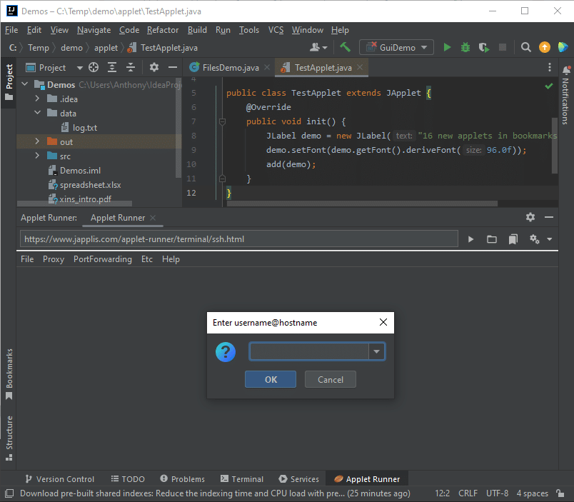The image size is (574, 502).
Task: Toggle read-only lock icon in status bar
Action: 560,493
